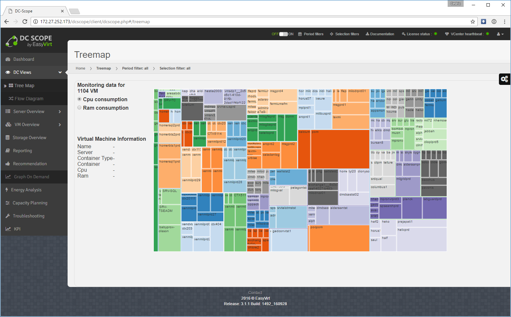Expand the VM Overview submenu
The width and height of the screenshot is (511, 317).
click(x=60, y=125)
